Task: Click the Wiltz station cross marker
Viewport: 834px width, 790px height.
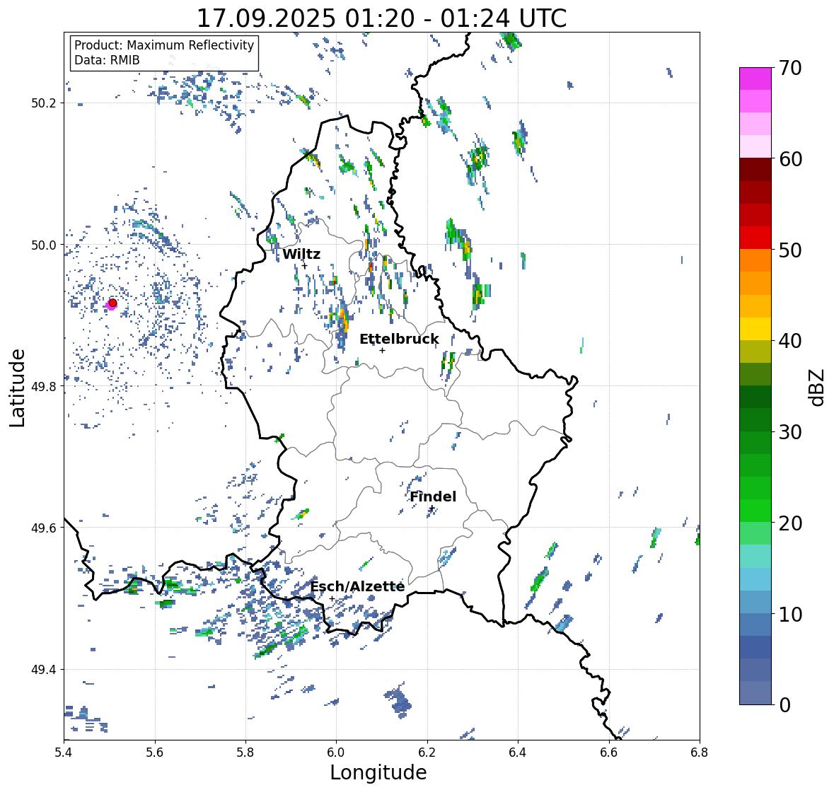Action: (x=304, y=265)
